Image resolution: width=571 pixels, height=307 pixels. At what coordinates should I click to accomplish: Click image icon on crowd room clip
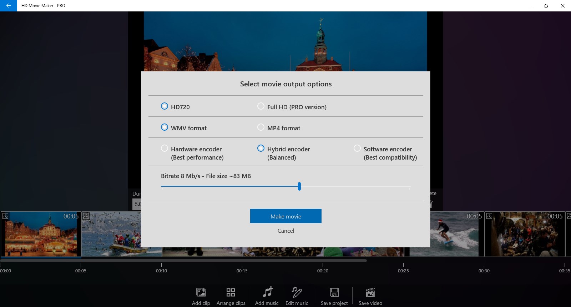click(x=489, y=216)
